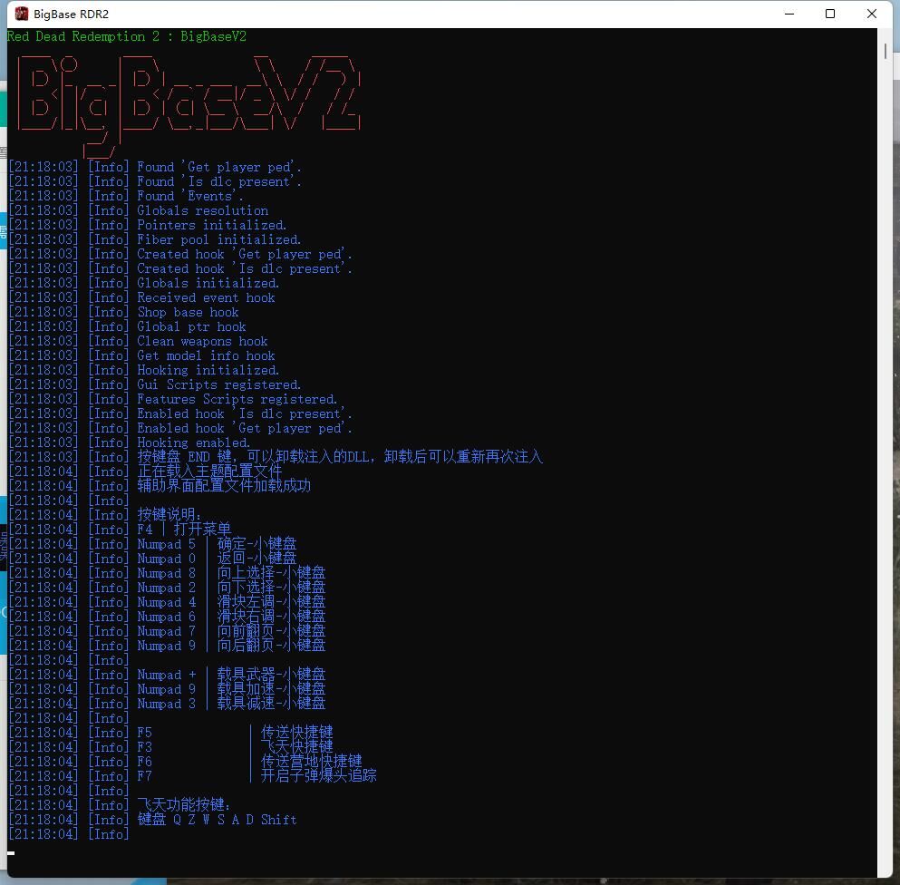Click the 'Global ptr hook' log line

point(128,326)
